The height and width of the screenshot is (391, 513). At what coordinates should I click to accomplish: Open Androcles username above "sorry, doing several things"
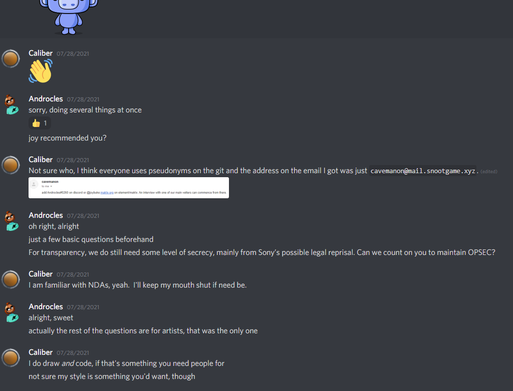coord(46,99)
